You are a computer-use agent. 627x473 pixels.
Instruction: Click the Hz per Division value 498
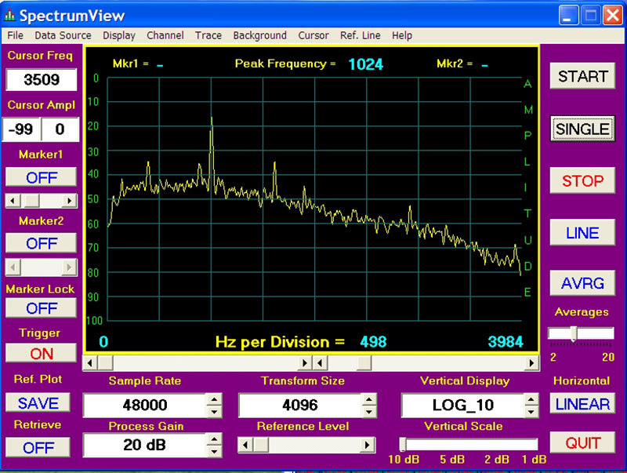coord(373,342)
